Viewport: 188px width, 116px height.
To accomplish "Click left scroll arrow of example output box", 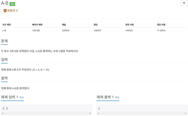I will [98, 113].
